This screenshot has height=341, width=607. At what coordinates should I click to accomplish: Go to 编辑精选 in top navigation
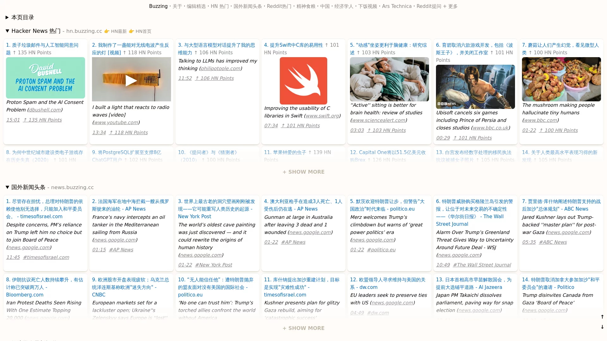pos(196,6)
